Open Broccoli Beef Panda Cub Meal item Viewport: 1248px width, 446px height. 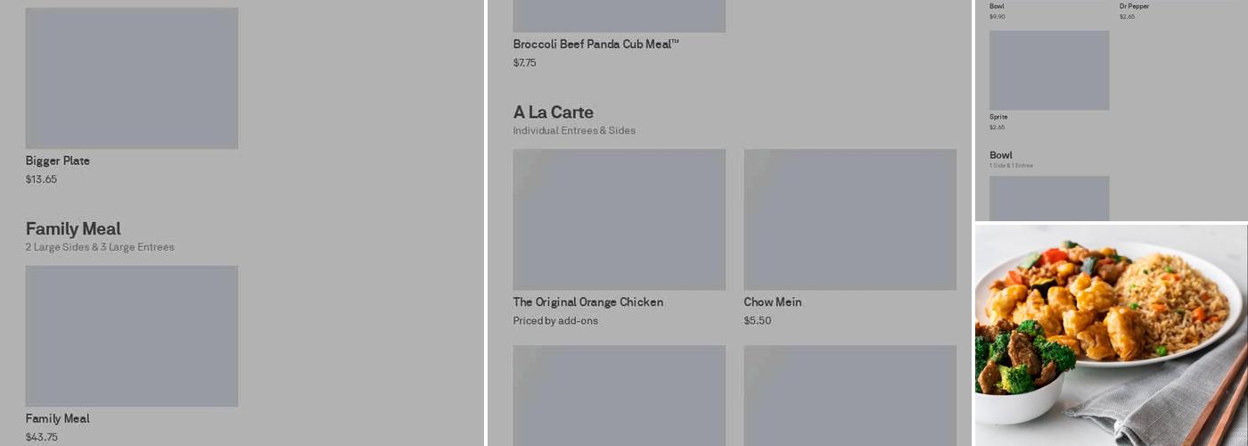coord(595,45)
